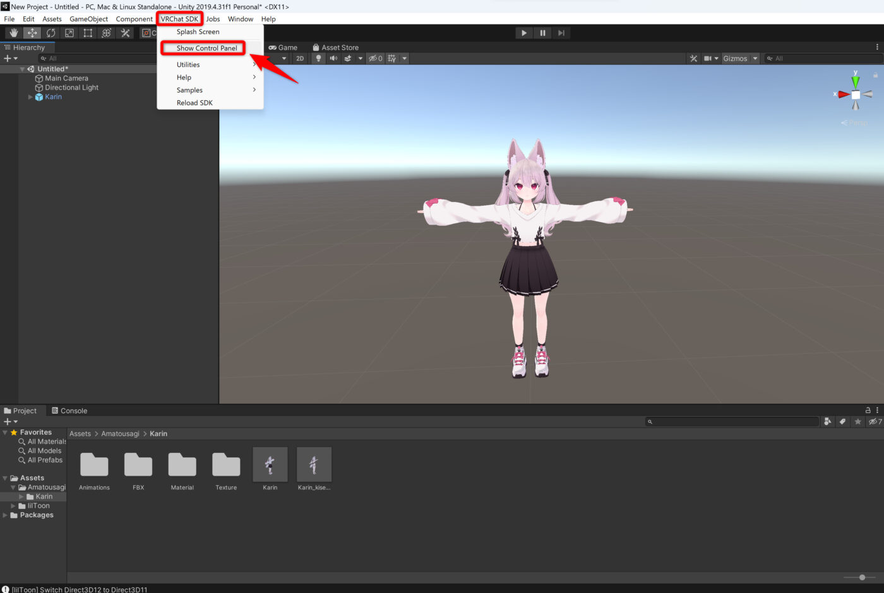This screenshot has width=884, height=593.
Task: Open Gizmos dropdown arrow
Action: tap(755, 58)
